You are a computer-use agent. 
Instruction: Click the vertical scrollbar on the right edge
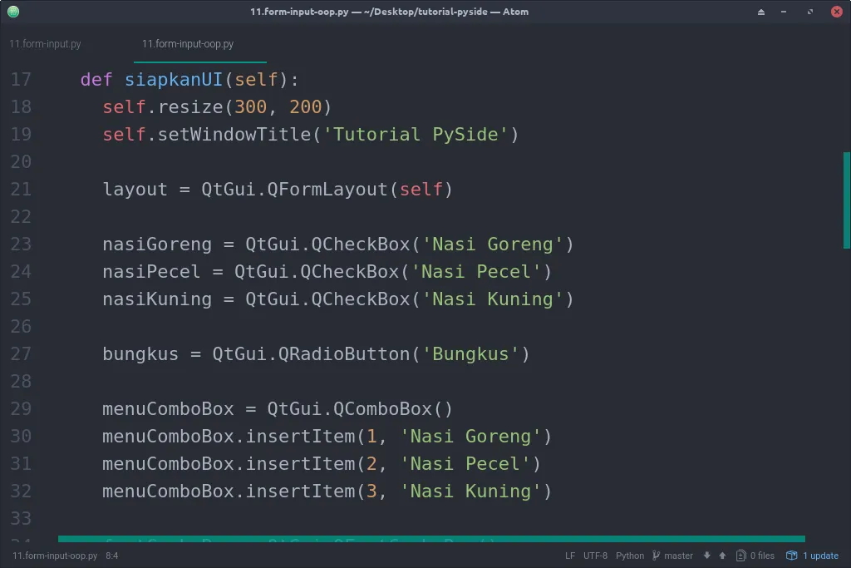(x=846, y=200)
